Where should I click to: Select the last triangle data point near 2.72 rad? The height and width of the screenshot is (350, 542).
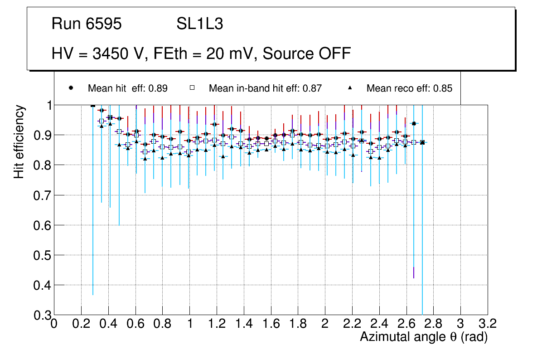422,142
